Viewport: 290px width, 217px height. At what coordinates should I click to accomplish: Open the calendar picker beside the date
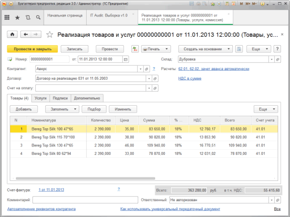coord(126,59)
